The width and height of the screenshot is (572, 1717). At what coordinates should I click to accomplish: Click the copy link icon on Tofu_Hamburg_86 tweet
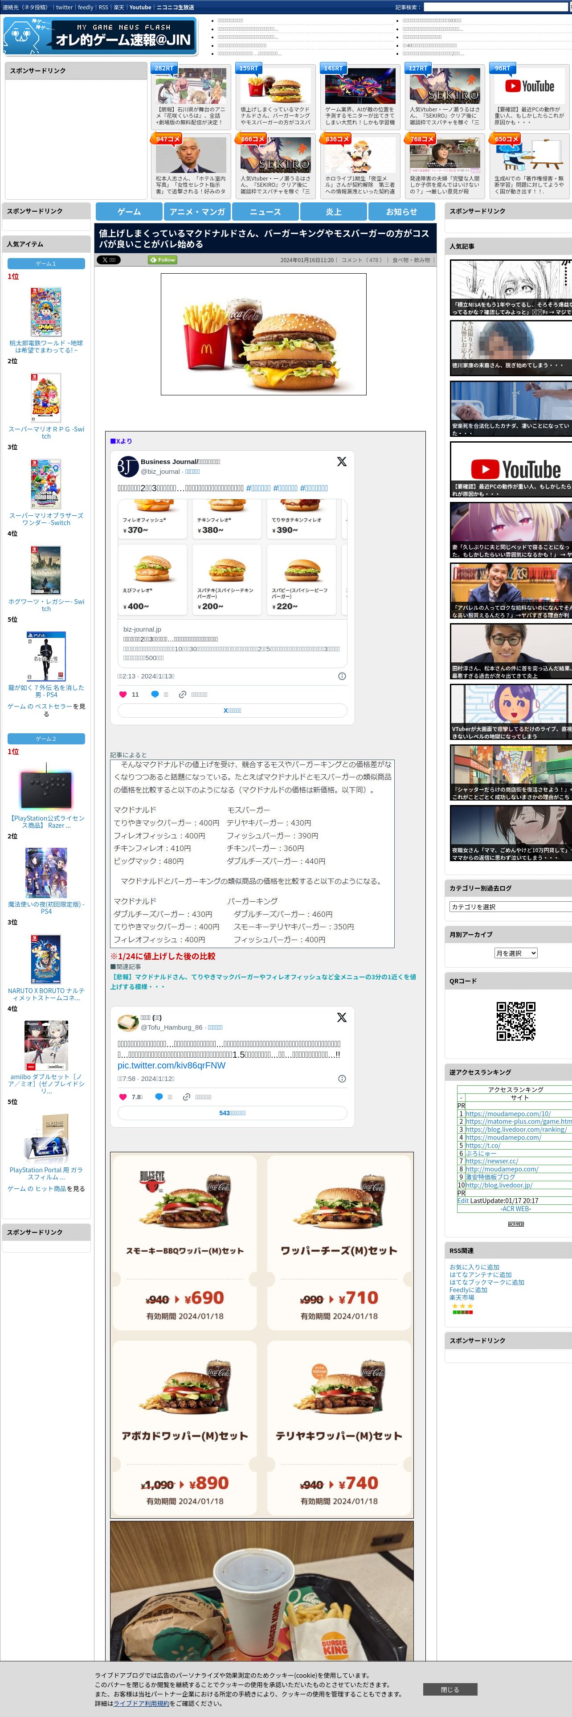pos(187,1097)
